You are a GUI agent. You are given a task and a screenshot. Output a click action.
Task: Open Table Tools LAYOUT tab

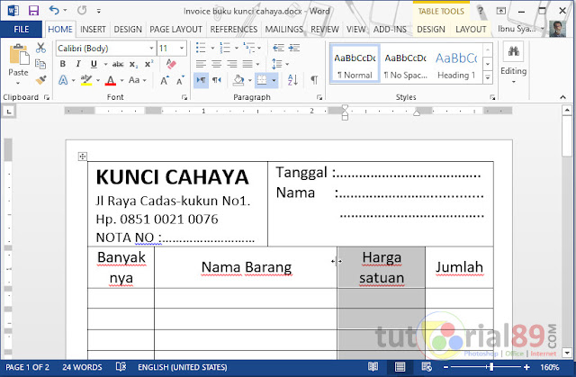click(x=471, y=30)
